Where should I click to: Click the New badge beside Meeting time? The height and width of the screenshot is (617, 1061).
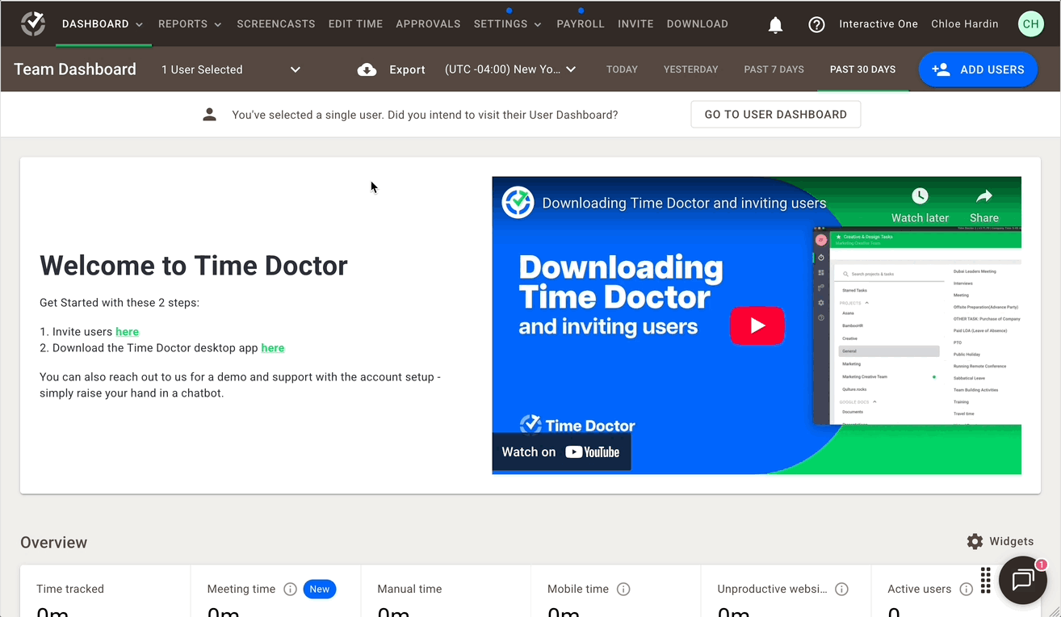(x=320, y=589)
